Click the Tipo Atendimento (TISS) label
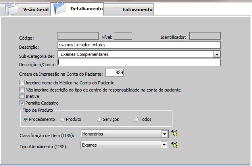The image size is (252, 166). (x=44, y=147)
